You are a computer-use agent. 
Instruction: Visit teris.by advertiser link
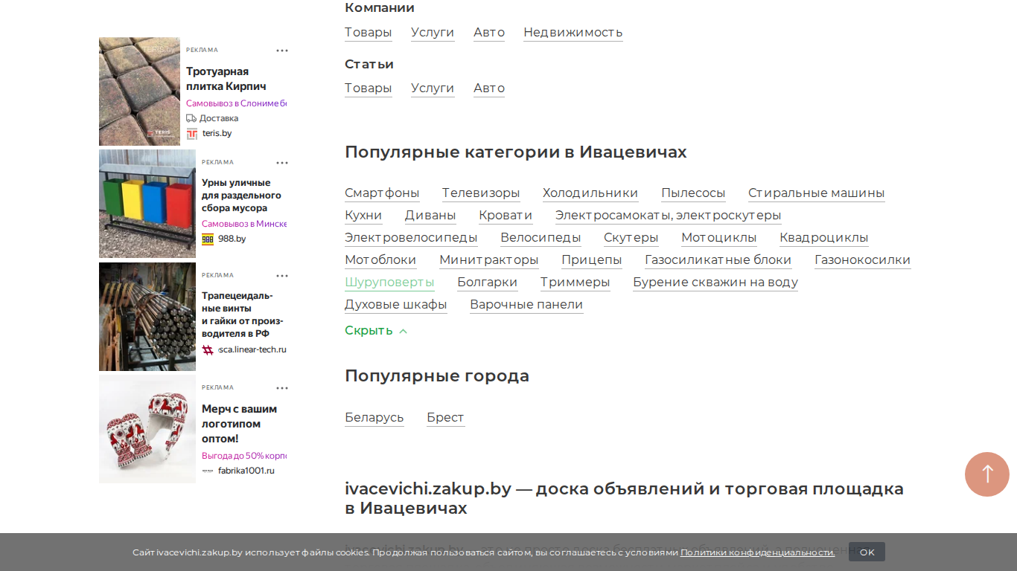tap(217, 134)
